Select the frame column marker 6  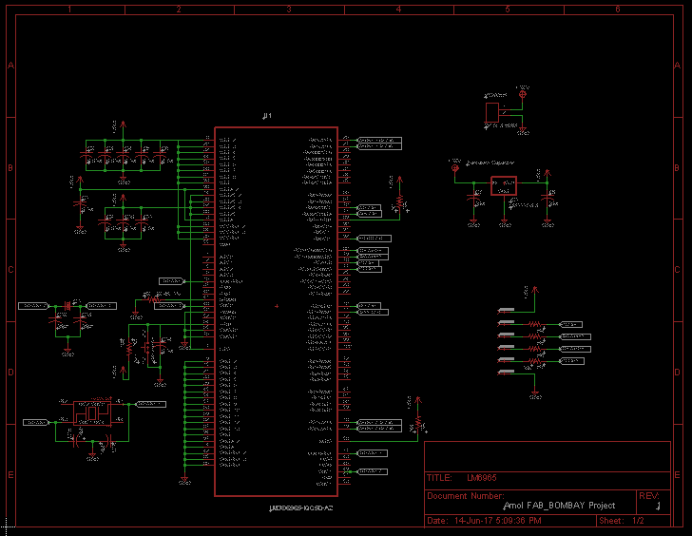[x=618, y=10]
